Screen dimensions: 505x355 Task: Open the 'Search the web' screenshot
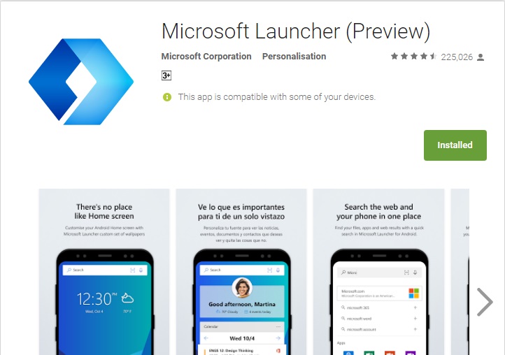(x=379, y=272)
